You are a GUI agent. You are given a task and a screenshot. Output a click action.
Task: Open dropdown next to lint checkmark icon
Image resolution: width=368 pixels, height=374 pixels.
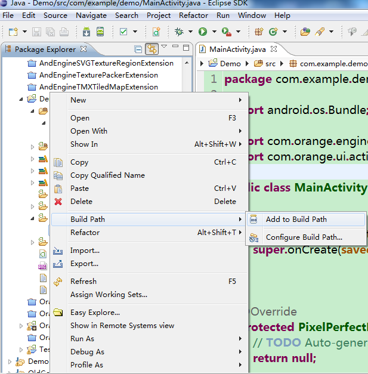(x=135, y=32)
